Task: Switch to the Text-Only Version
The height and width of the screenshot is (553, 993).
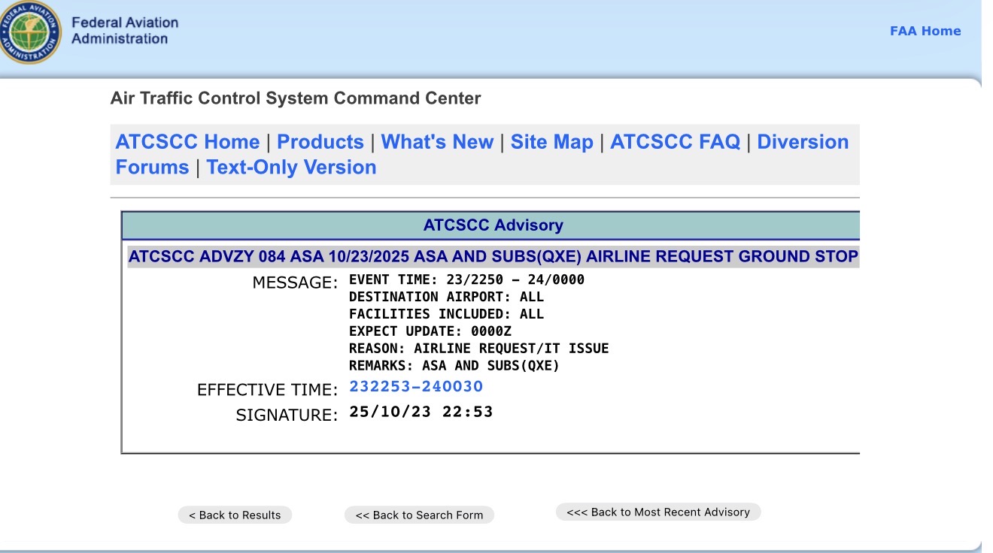Action: [x=291, y=167]
